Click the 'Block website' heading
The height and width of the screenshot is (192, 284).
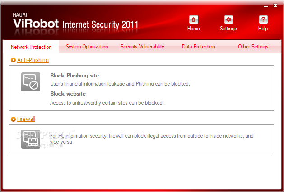68,94
